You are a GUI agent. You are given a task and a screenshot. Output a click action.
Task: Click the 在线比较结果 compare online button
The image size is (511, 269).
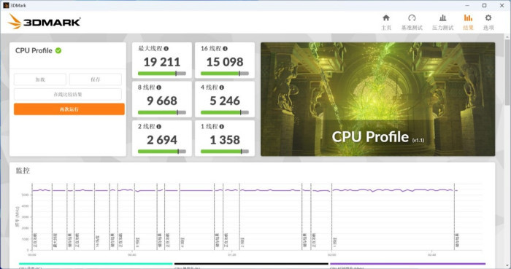point(68,94)
